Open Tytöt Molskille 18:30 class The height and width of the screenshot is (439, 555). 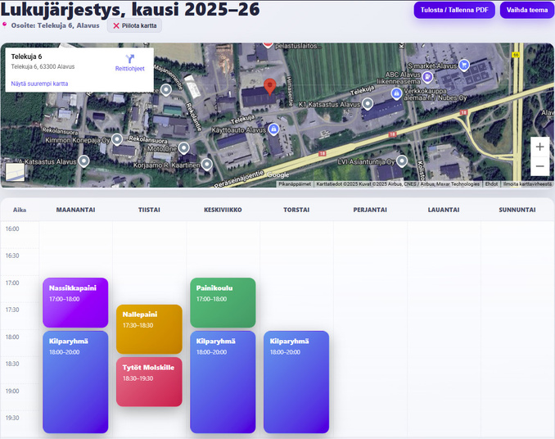point(149,382)
